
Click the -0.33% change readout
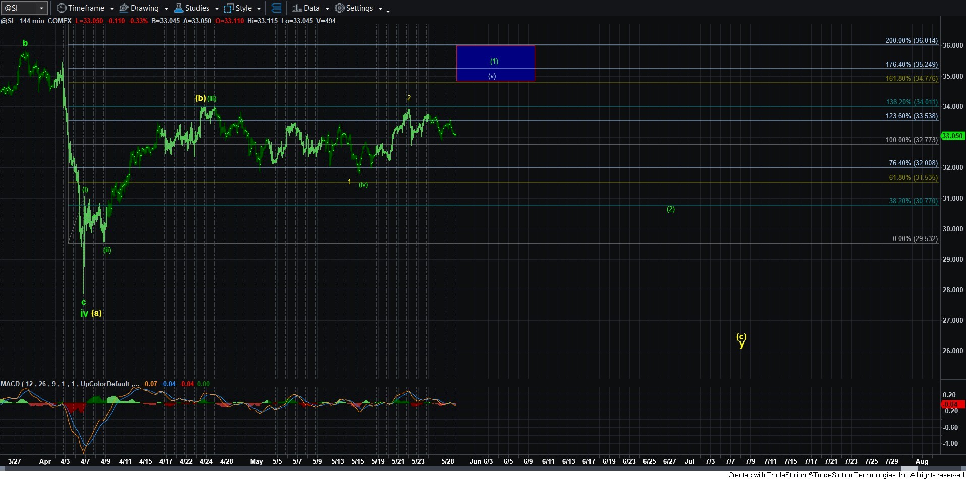coord(138,21)
